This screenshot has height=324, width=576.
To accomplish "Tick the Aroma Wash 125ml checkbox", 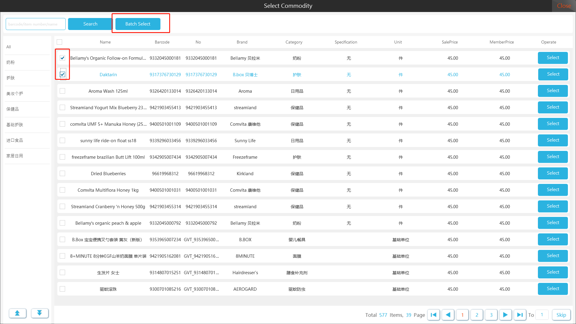I will pyautogui.click(x=62, y=91).
